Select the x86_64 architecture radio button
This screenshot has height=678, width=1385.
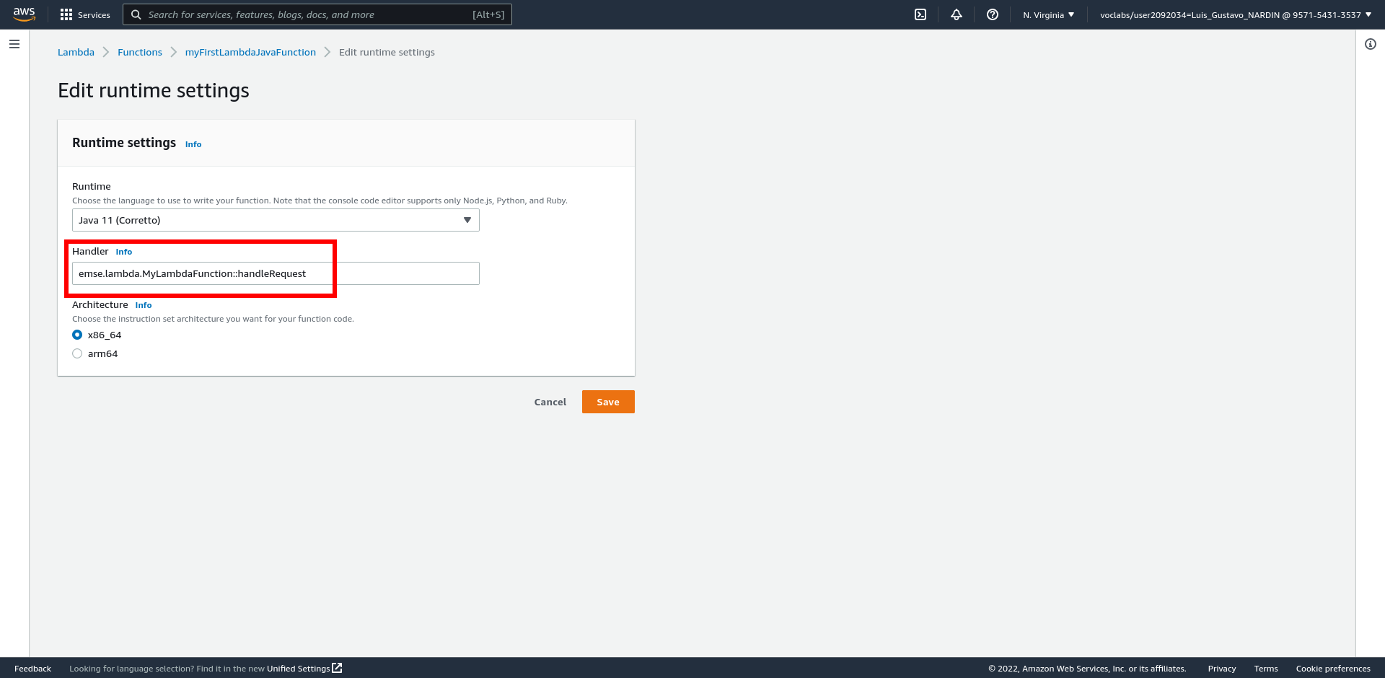[77, 335]
